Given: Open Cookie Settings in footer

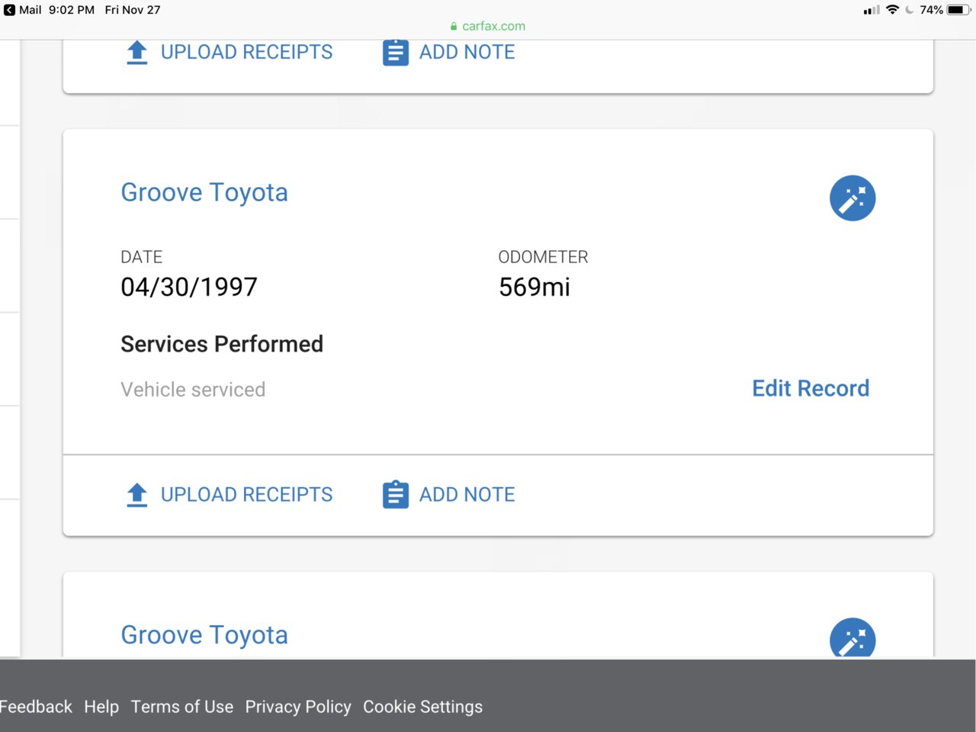Looking at the screenshot, I should [422, 707].
